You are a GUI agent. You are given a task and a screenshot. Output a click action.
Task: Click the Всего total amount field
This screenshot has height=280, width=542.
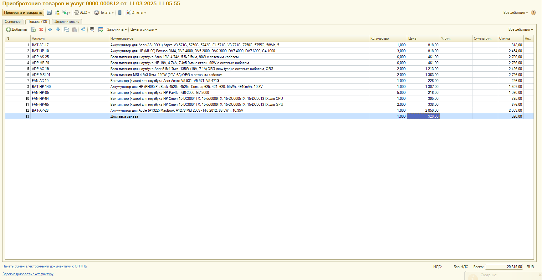[504, 267]
